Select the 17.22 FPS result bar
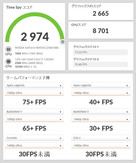 coord(100,52)
